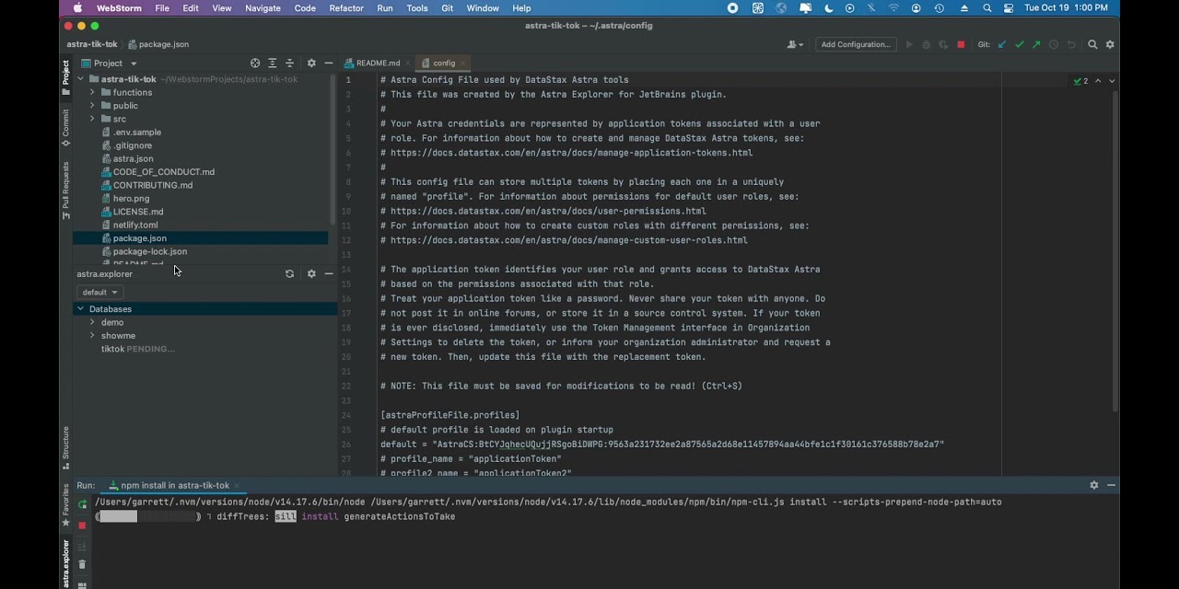Screen dimensions: 1179x589
Task: Expand the showme database
Action: tap(92, 336)
